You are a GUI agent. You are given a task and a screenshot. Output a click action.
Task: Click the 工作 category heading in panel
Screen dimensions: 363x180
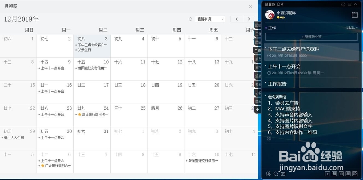pyautogui.click(x=272, y=28)
